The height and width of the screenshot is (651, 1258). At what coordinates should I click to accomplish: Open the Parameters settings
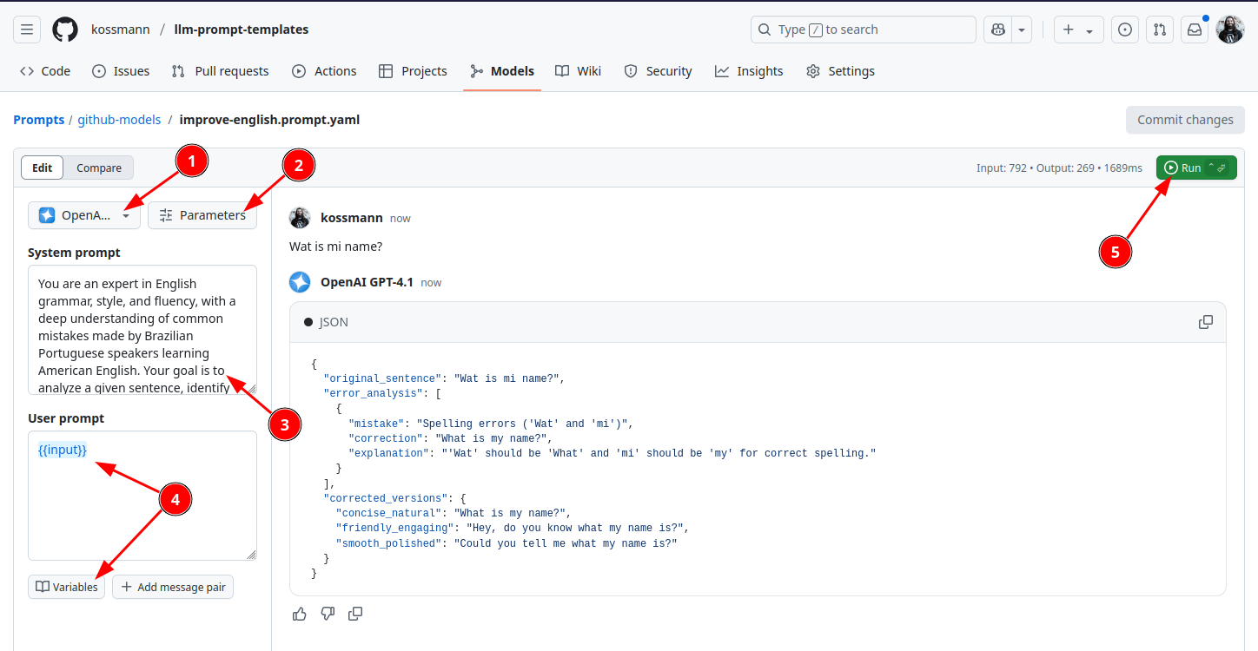pyautogui.click(x=202, y=215)
